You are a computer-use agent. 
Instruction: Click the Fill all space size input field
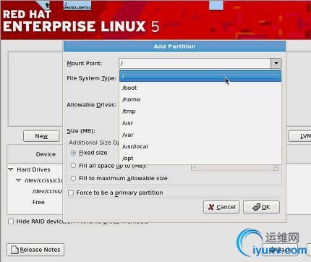point(232,167)
